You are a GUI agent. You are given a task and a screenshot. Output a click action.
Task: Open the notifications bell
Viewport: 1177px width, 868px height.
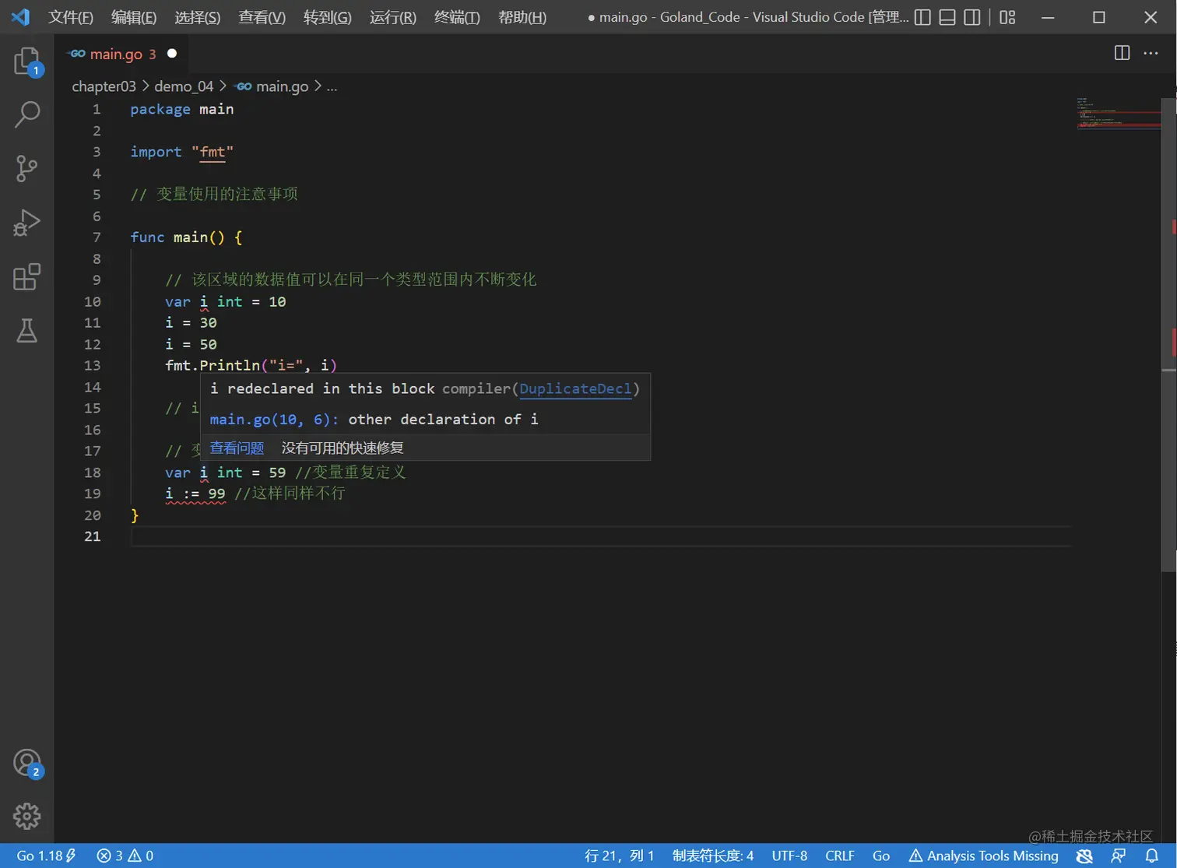point(1152,856)
